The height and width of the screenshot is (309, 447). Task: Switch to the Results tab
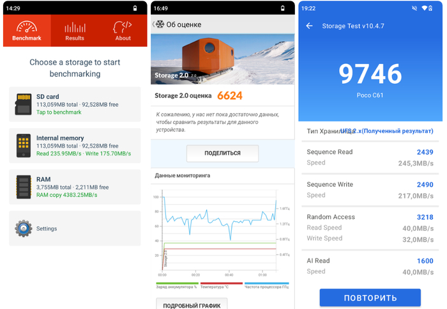pyautogui.click(x=75, y=30)
